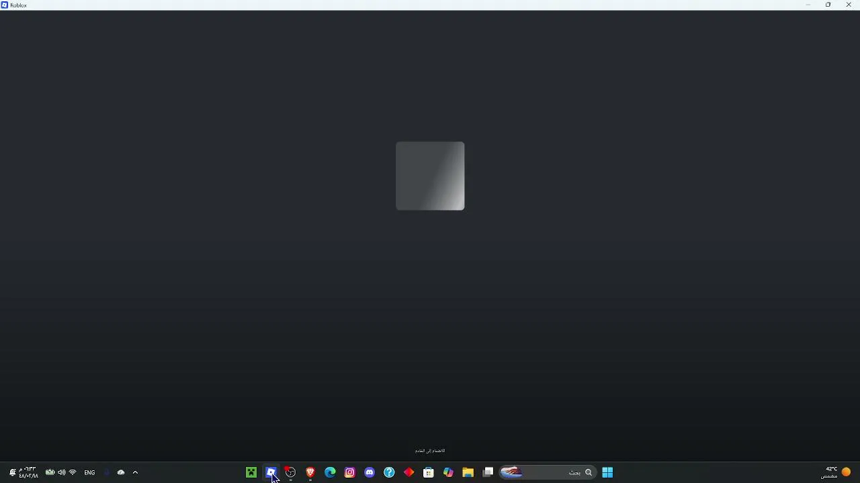Image resolution: width=860 pixels, height=483 pixels.
Task: Click the taskbar search box
Action: 548,472
